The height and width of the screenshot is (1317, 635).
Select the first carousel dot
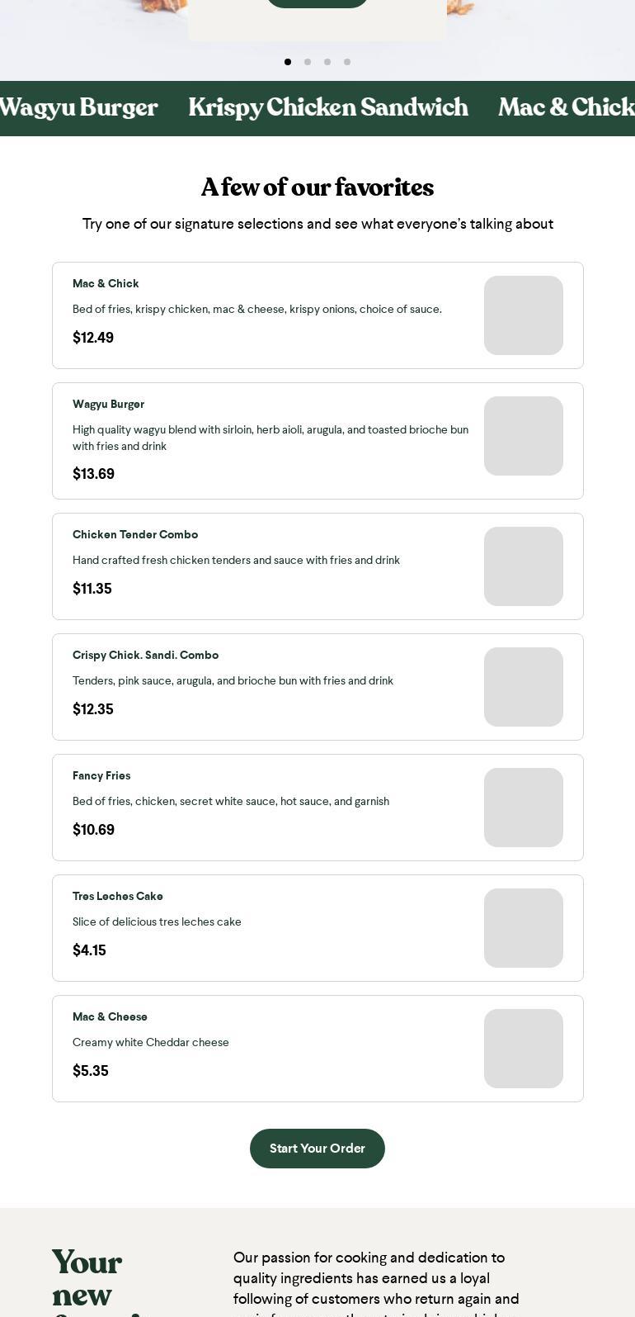pyautogui.click(x=288, y=62)
